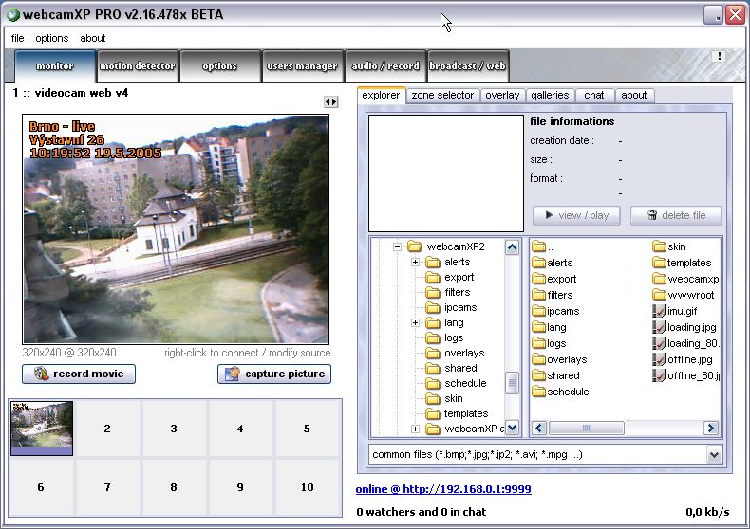Open the about tab in right panel
The image size is (750, 529).
634,96
